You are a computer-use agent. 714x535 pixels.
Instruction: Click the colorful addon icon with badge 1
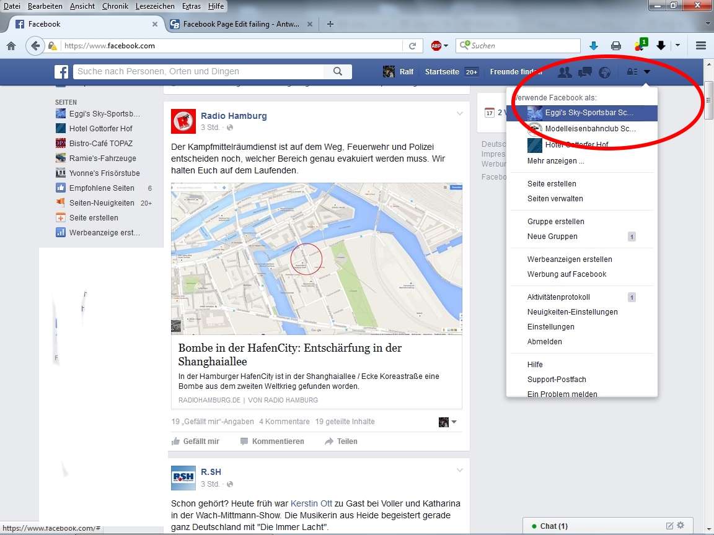(x=641, y=45)
